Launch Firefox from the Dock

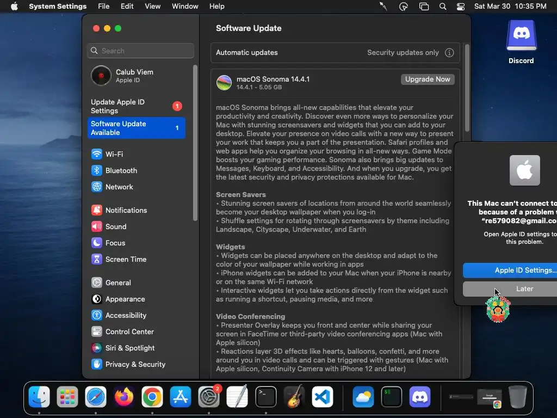pos(123,397)
